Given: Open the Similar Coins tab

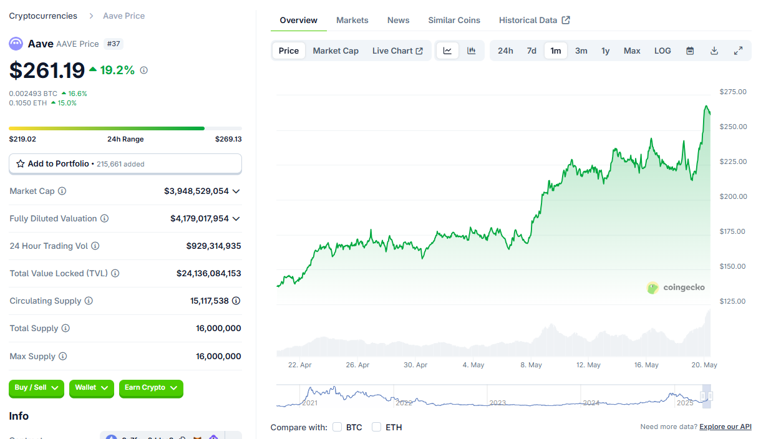Looking at the screenshot, I should [454, 20].
